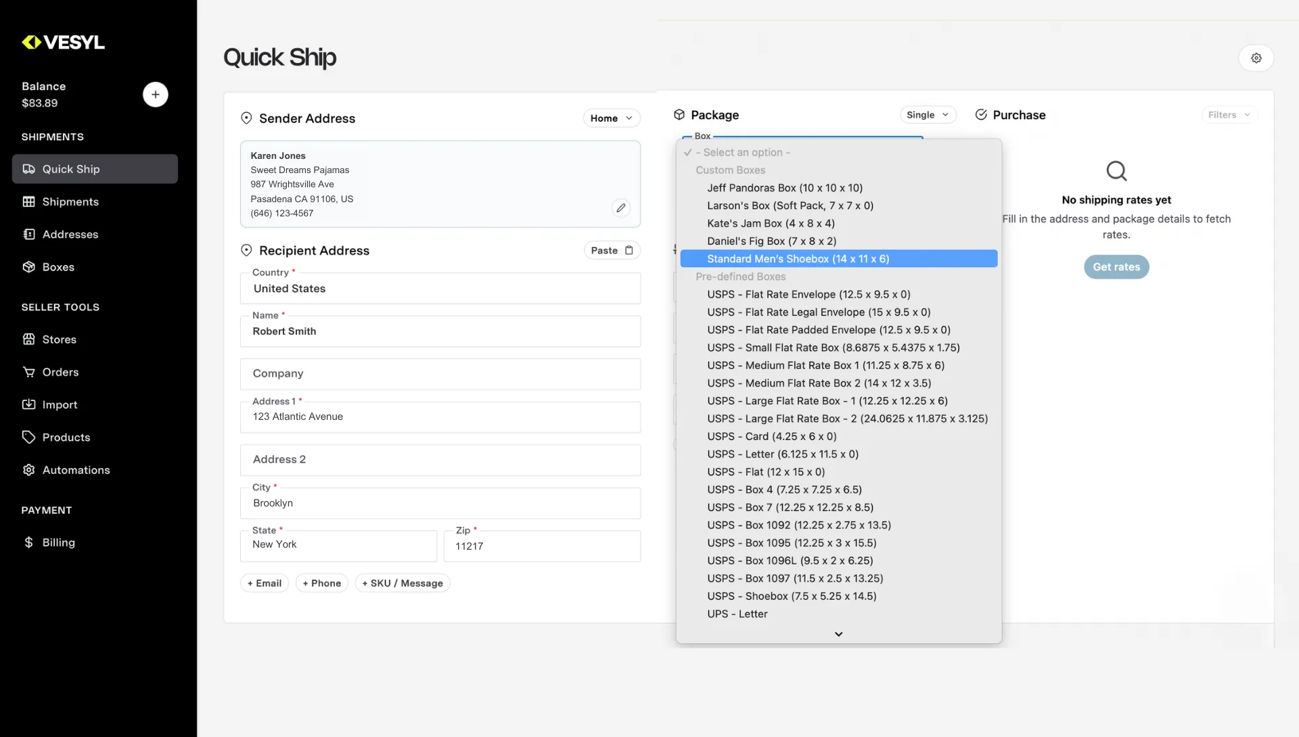Viewport: 1299px width, 737px height.
Task: Select Kate's Jam Box option
Action: pos(839,224)
